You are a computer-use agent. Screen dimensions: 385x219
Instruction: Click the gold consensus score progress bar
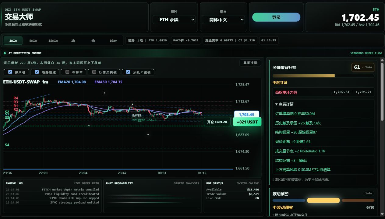[x=323, y=76]
